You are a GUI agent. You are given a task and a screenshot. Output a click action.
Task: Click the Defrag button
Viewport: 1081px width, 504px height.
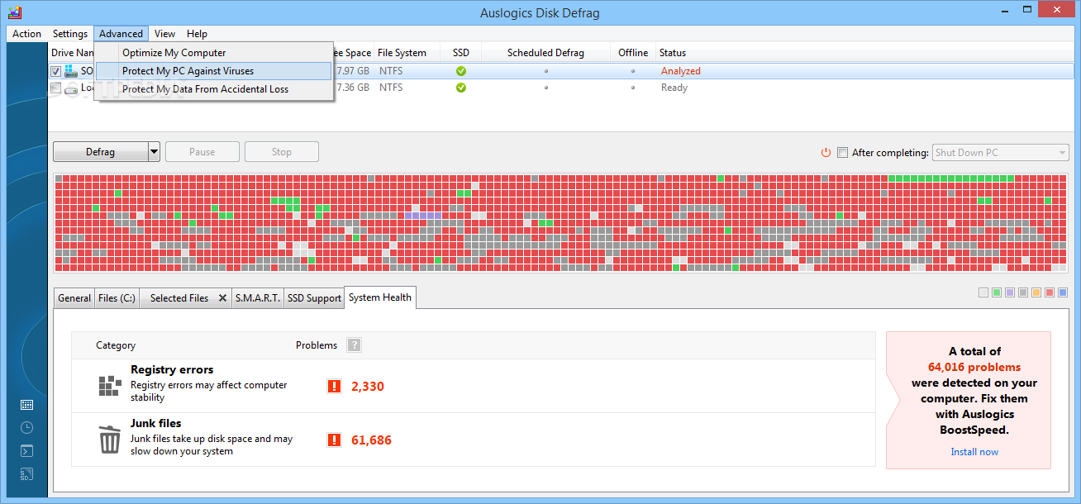(100, 152)
